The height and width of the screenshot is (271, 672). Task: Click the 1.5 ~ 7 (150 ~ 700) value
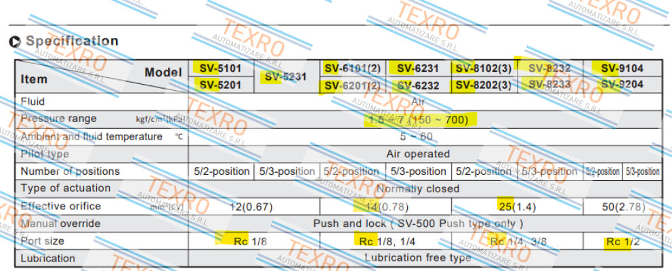tap(418, 120)
